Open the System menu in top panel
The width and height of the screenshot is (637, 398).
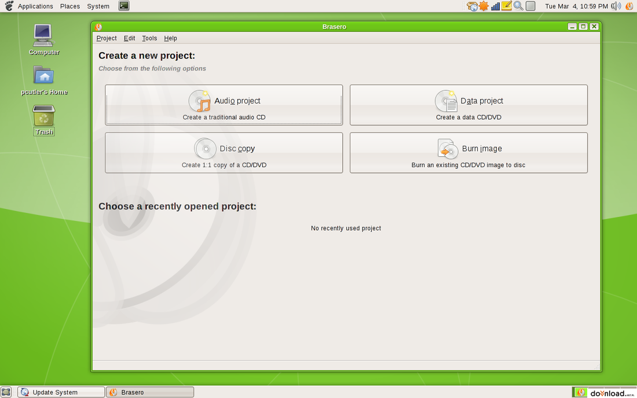tap(98, 6)
